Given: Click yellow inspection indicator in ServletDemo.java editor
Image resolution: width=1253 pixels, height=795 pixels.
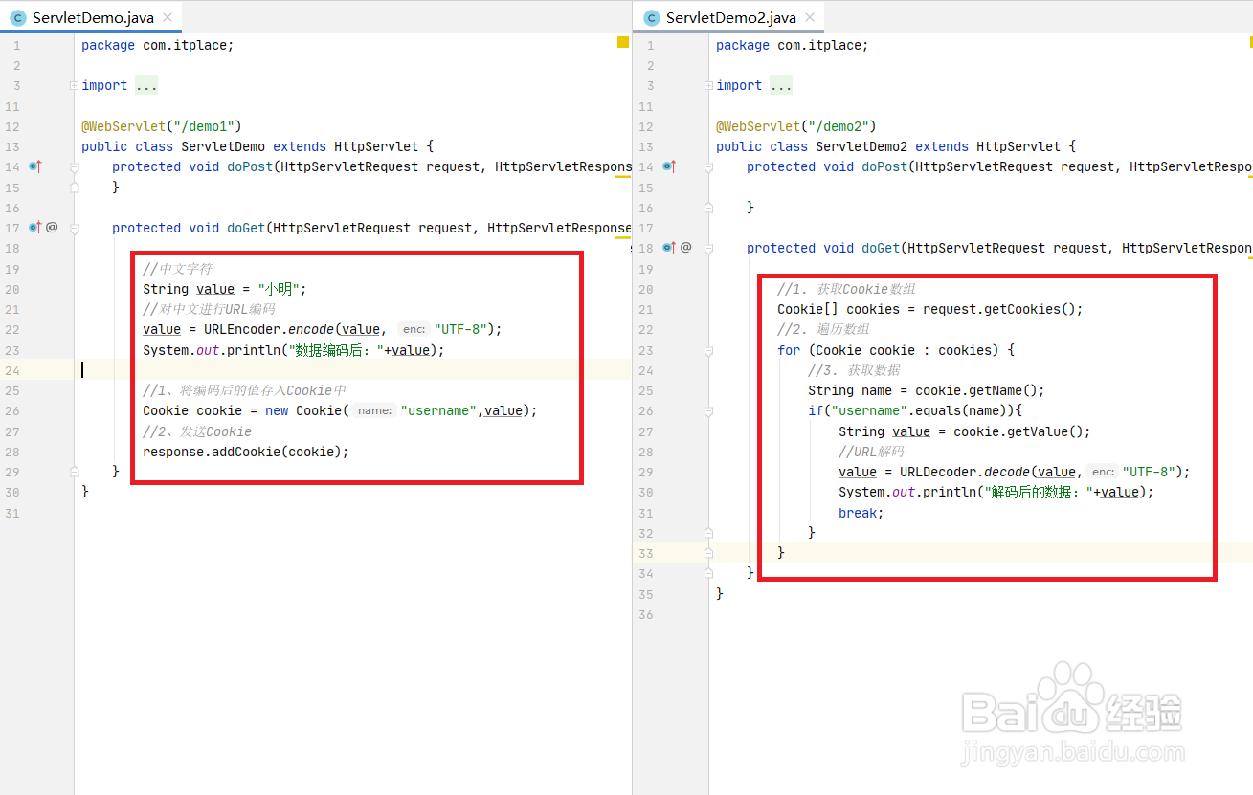Looking at the screenshot, I should tap(623, 42).
